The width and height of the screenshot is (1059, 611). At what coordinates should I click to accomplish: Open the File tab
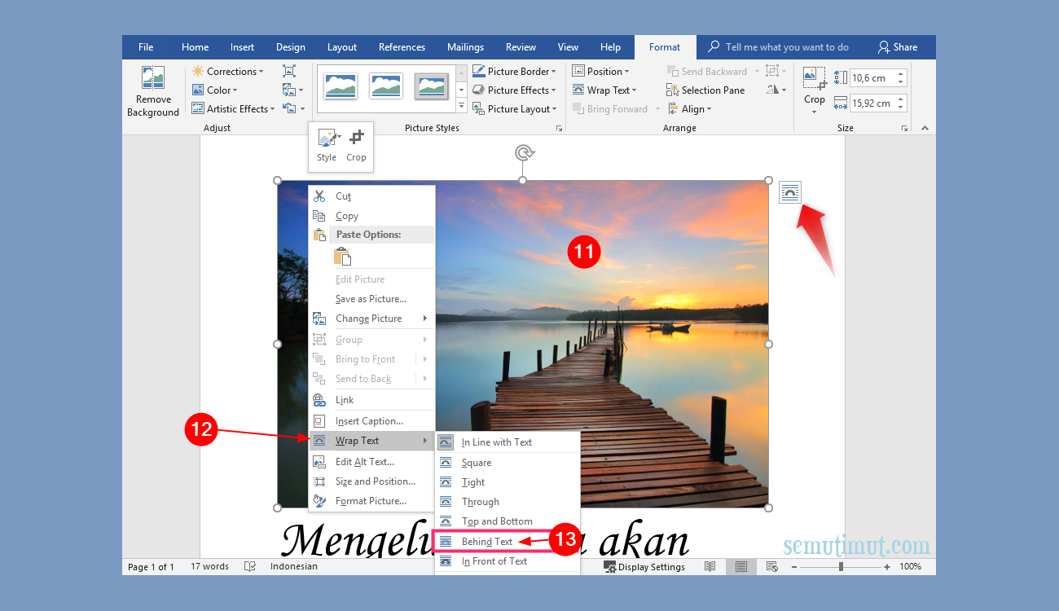click(x=146, y=47)
